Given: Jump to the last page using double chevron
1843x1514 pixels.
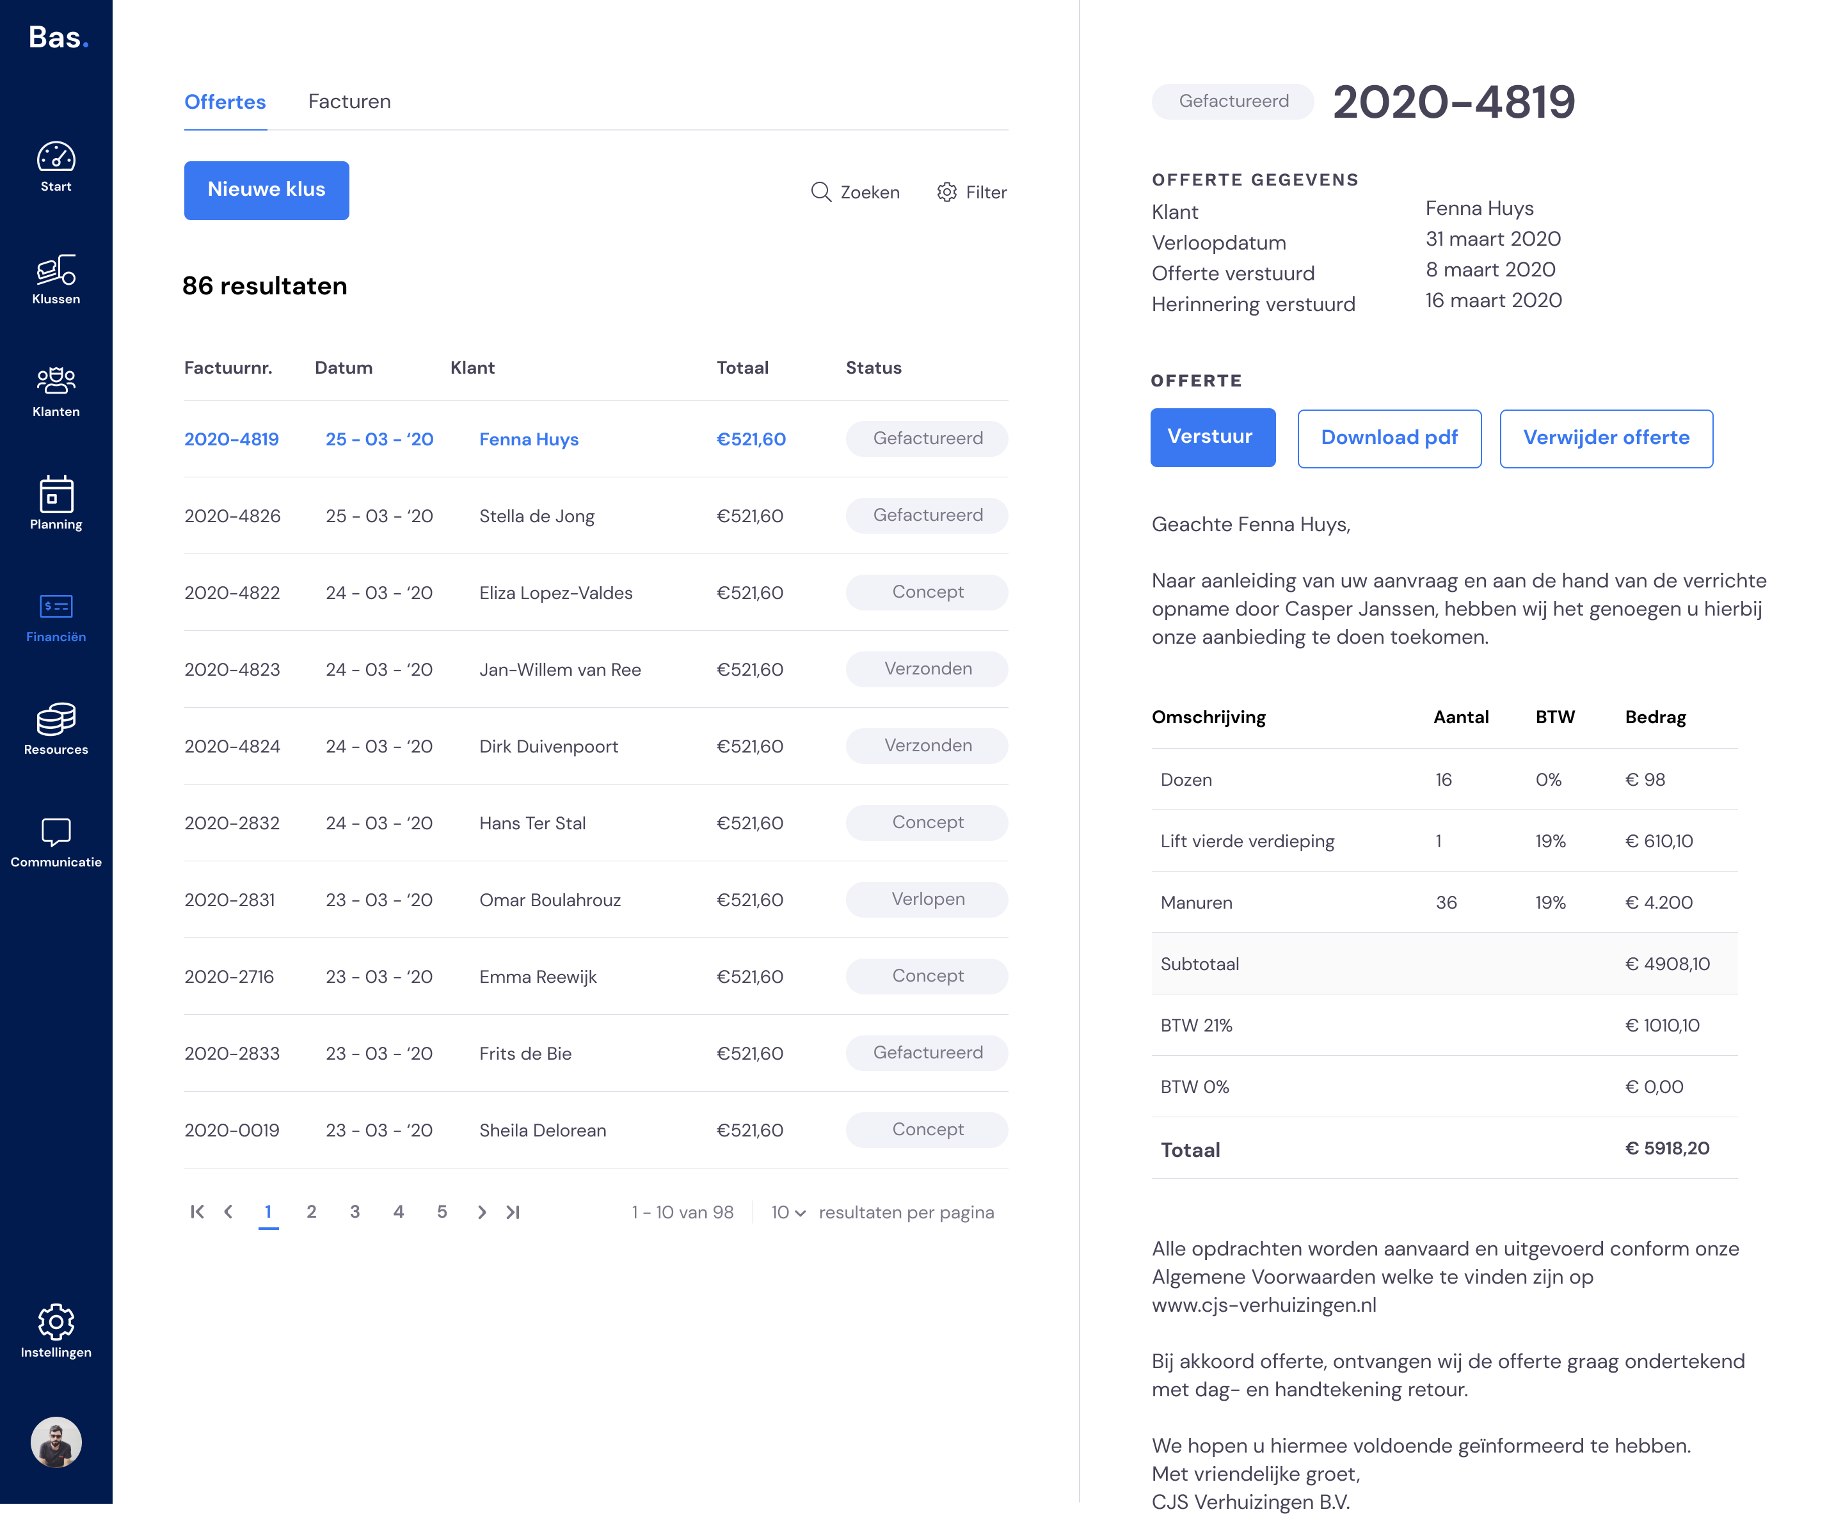Looking at the screenshot, I should coord(513,1212).
